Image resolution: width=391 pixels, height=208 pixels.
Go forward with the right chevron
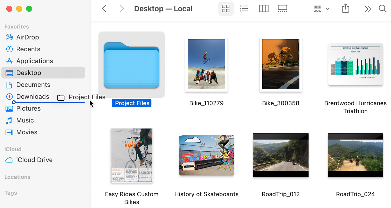tap(122, 9)
